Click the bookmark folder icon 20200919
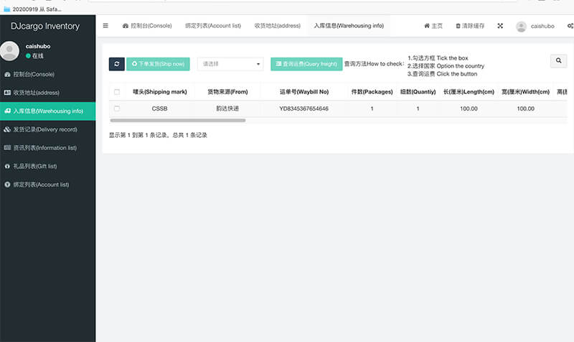Image resolution: width=574 pixels, height=342 pixels. (6, 9)
